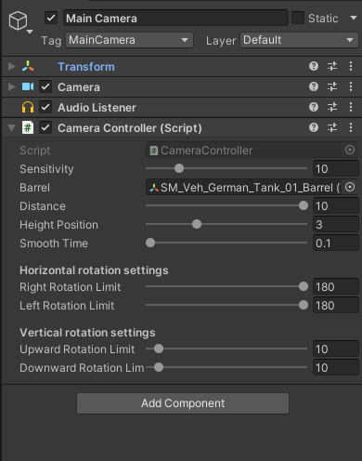Click the Distance value field
The height and width of the screenshot is (461, 362).
coord(336,206)
